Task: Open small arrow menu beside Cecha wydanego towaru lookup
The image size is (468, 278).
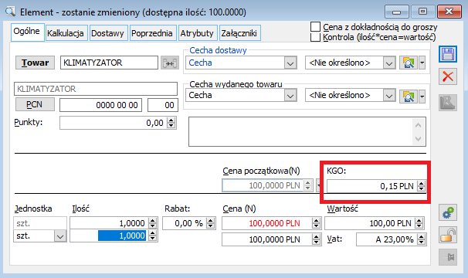Action: coord(422,97)
